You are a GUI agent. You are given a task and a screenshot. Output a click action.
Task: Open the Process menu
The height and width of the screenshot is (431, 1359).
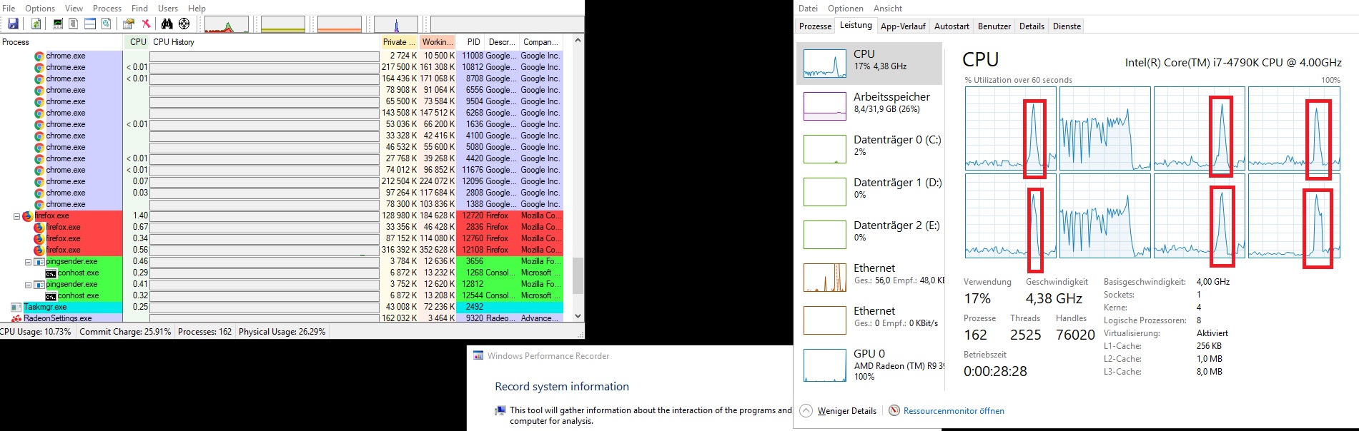107,8
